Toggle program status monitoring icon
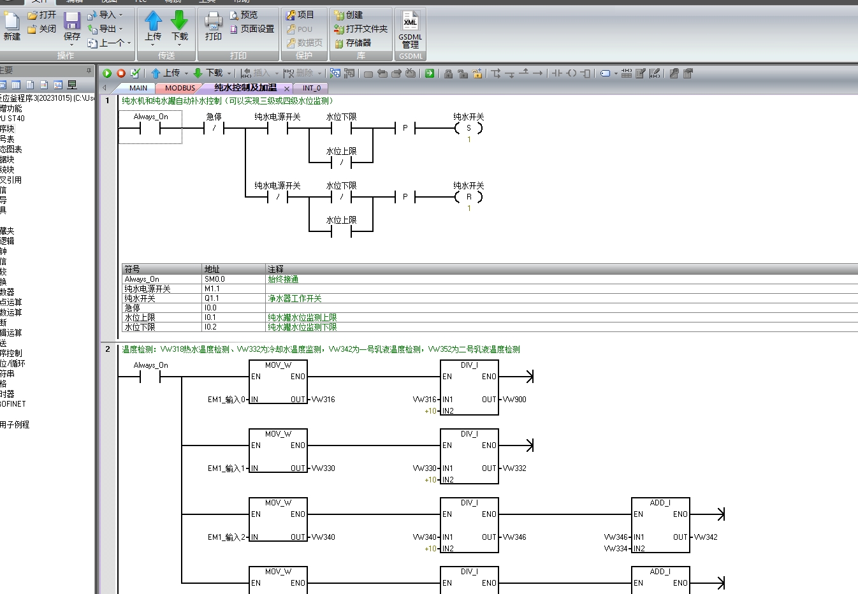The height and width of the screenshot is (594, 858). click(x=335, y=73)
